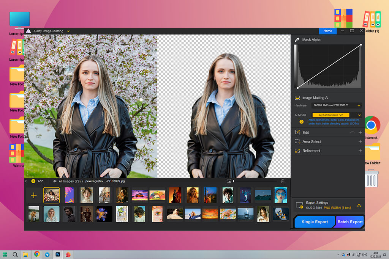The width and height of the screenshot is (389, 259).
Task: Click All Images (29) breadcrumb
Action: (70, 181)
